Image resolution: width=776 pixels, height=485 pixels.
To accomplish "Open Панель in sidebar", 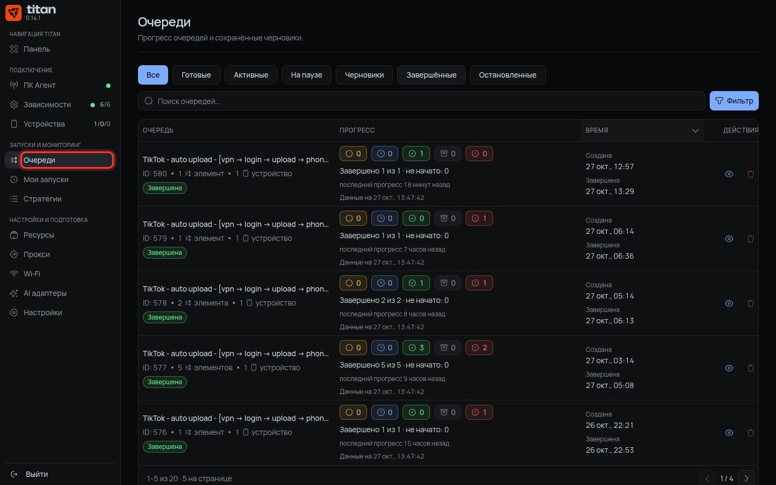I will point(60,49).
